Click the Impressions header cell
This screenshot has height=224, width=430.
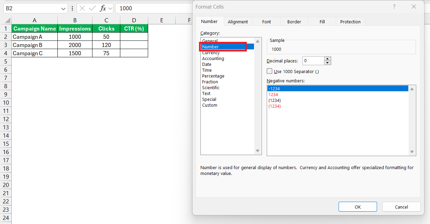coord(75,28)
